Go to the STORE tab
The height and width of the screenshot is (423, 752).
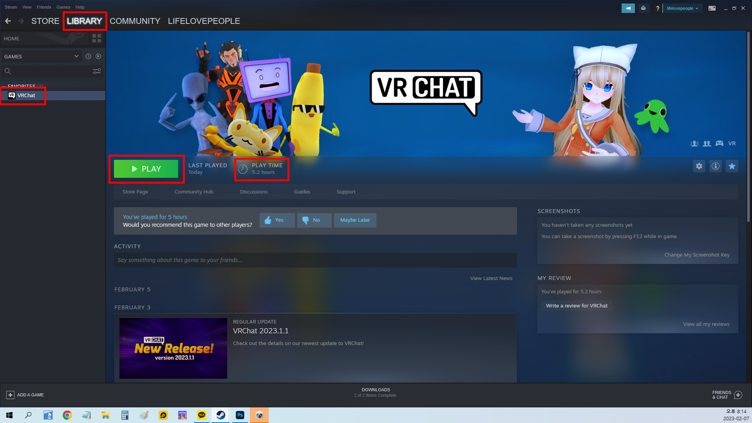click(45, 21)
